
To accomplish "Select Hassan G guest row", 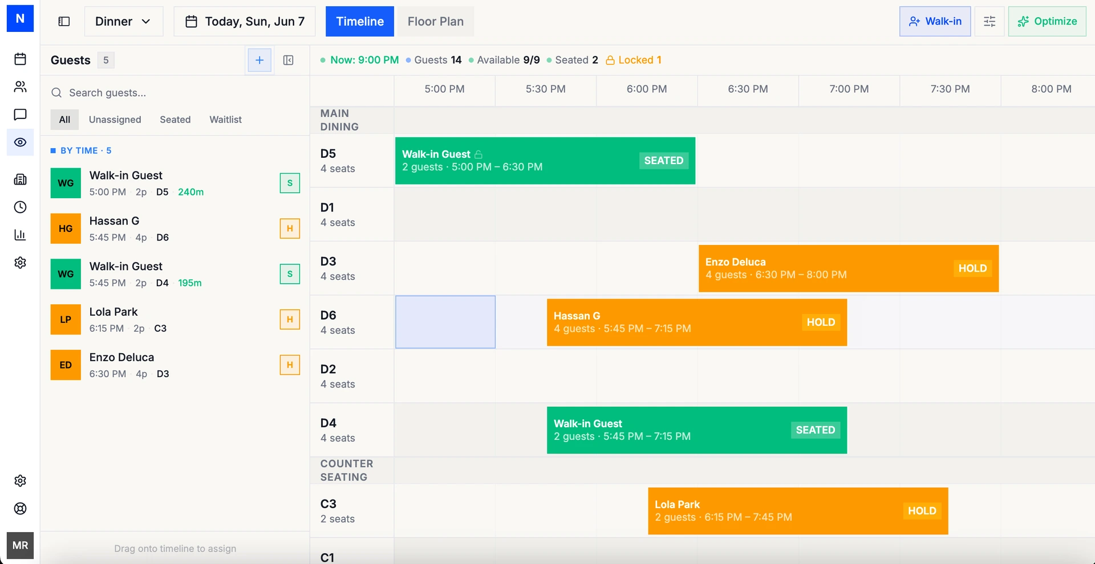I will [175, 228].
